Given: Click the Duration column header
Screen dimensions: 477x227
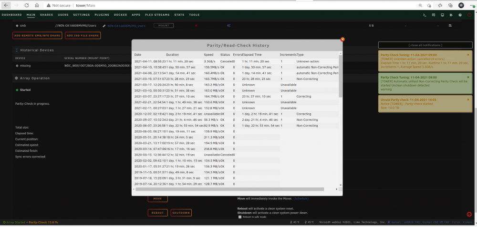Looking at the screenshot, I should (x=173, y=55).
